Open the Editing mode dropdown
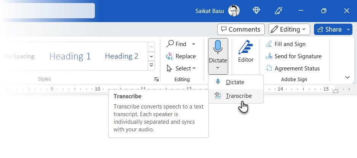This screenshot has width=357, height=158. [289, 29]
